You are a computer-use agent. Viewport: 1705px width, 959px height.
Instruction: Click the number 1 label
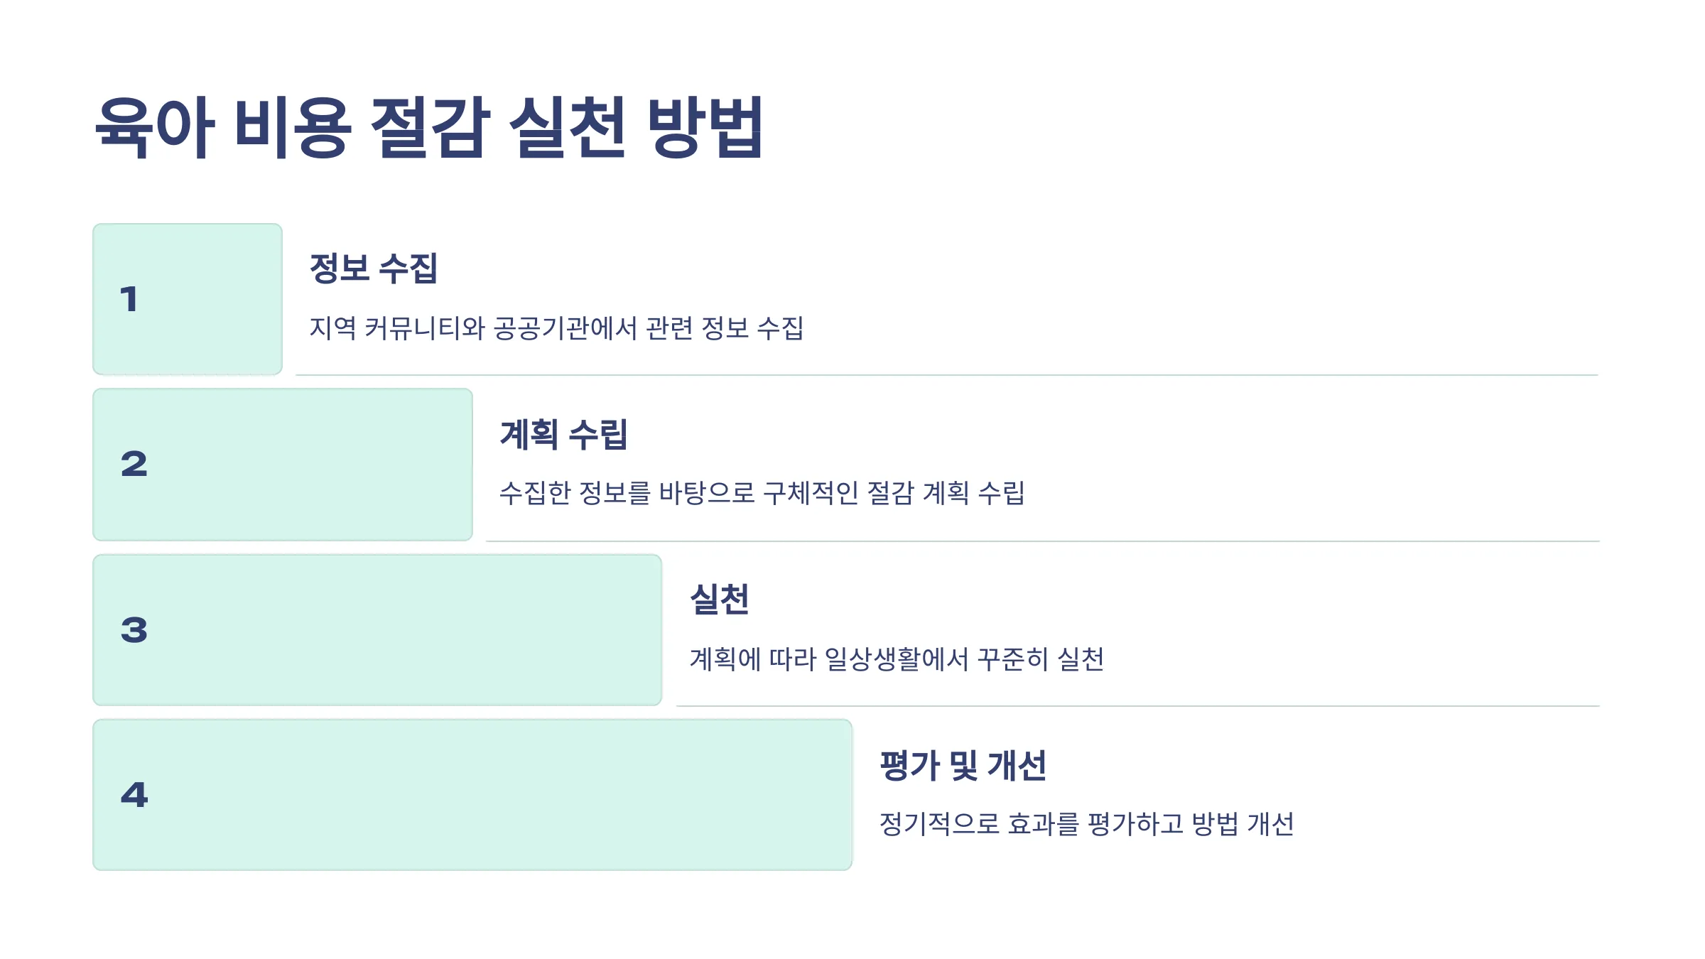tap(129, 299)
